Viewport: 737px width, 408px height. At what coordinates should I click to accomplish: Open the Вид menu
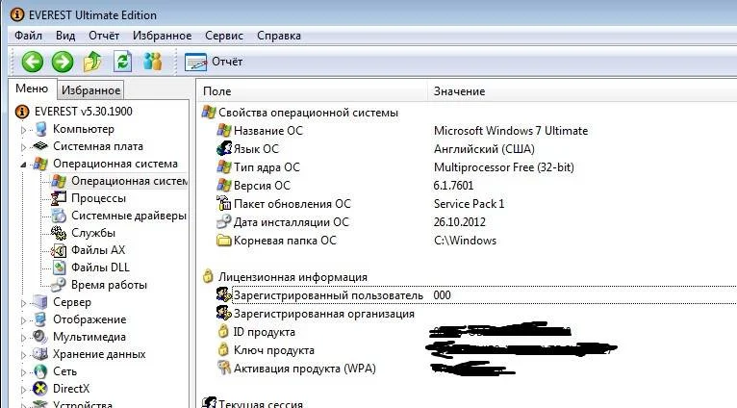click(65, 36)
